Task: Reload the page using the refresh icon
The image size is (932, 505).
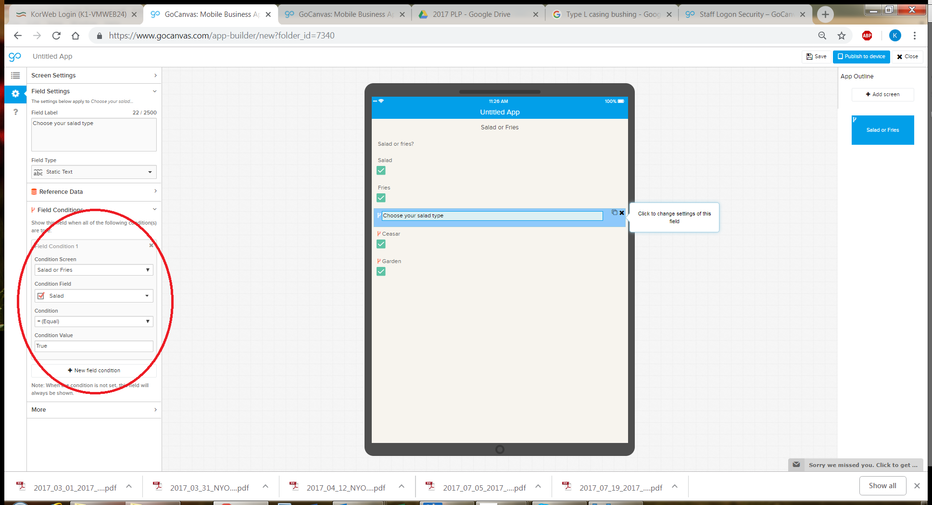Action: click(56, 36)
